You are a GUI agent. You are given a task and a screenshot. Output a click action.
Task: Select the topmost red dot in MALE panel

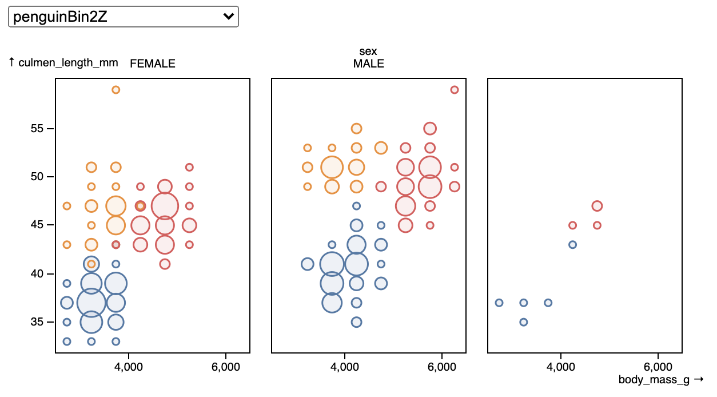455,90
